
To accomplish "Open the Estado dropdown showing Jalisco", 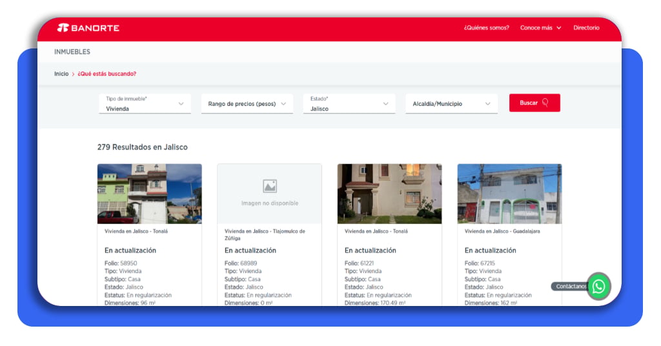I will click(349, 104).
